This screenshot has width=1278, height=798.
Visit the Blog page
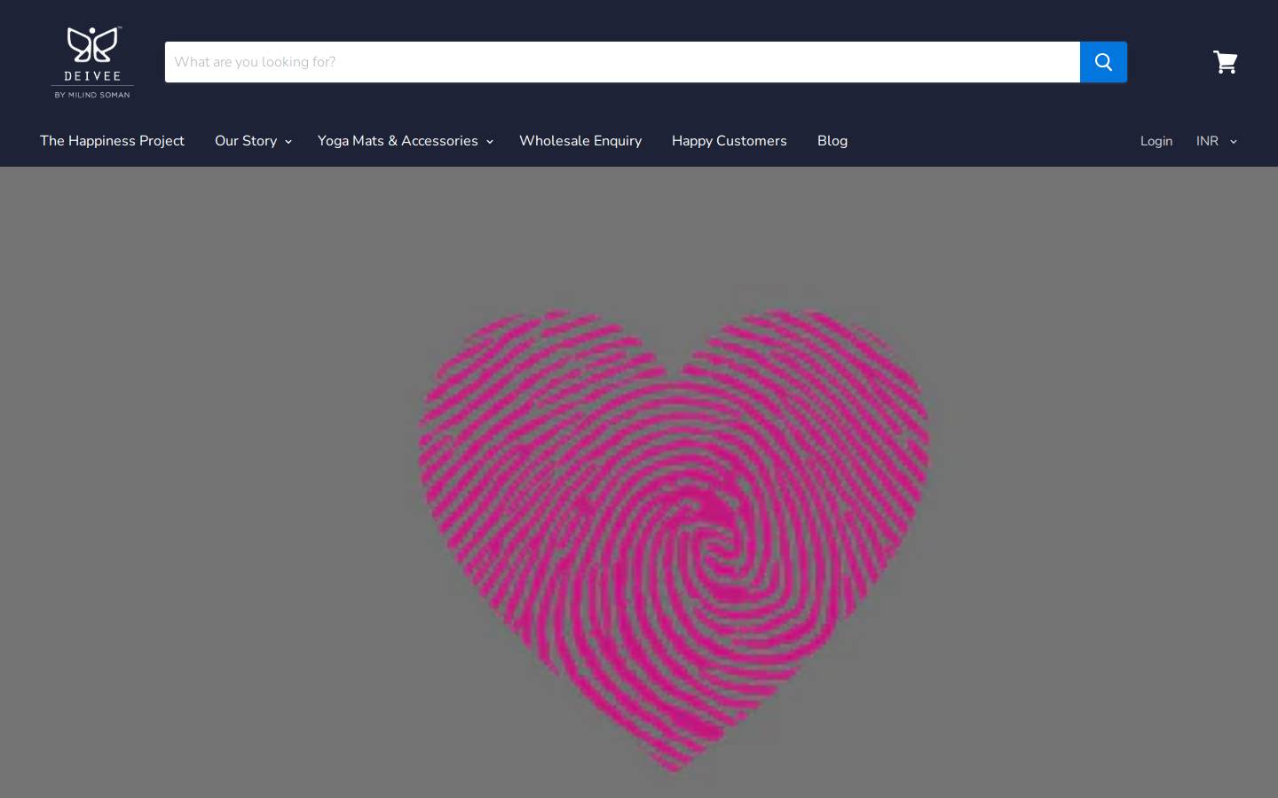[832, 141]
